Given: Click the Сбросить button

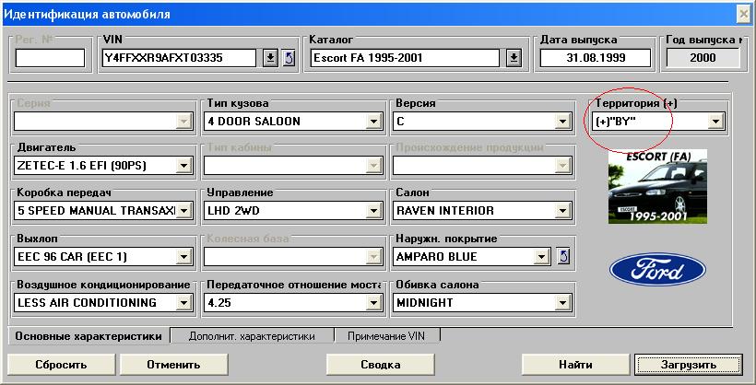Looking at the screenshot, I should click(x=62, y=364).
